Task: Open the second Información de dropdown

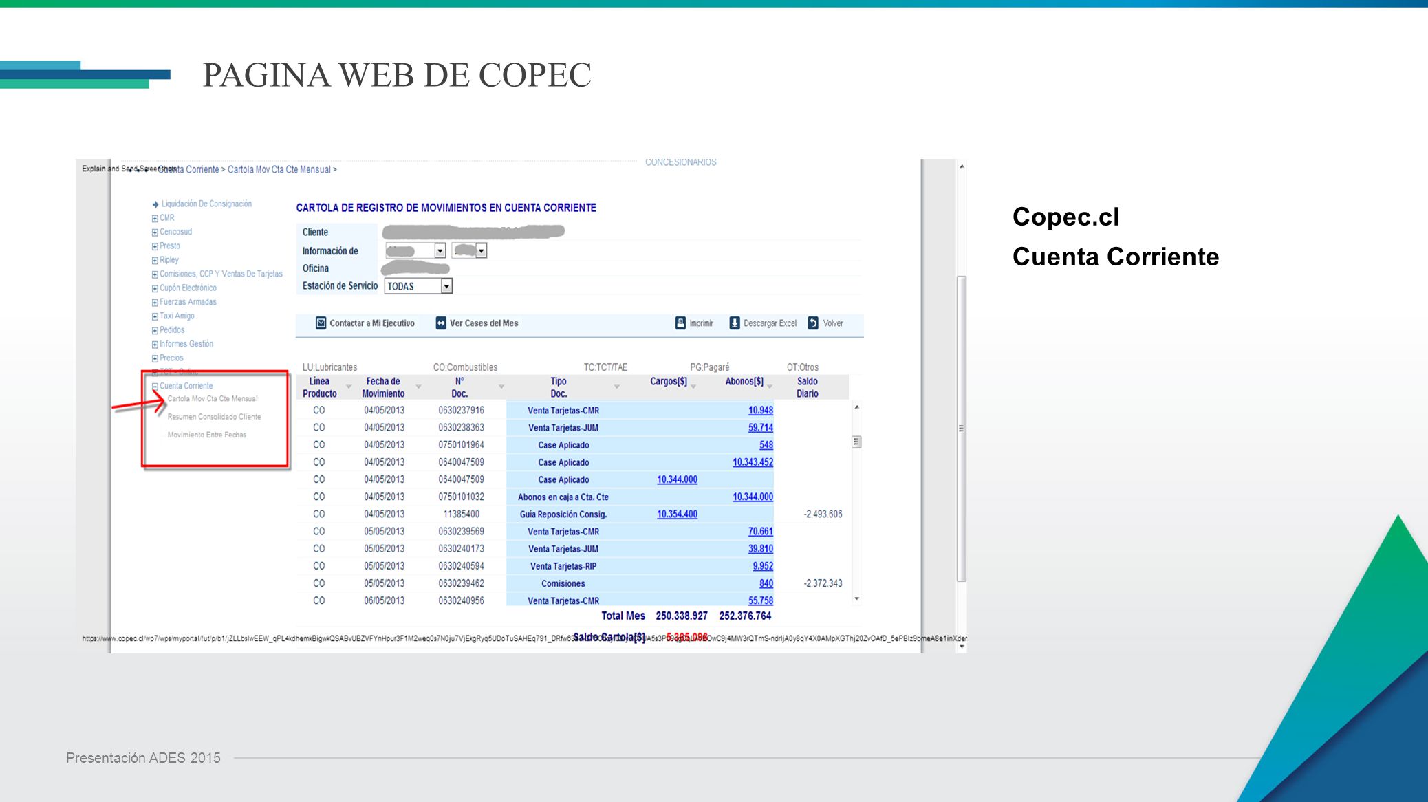Action: (482, 251)
